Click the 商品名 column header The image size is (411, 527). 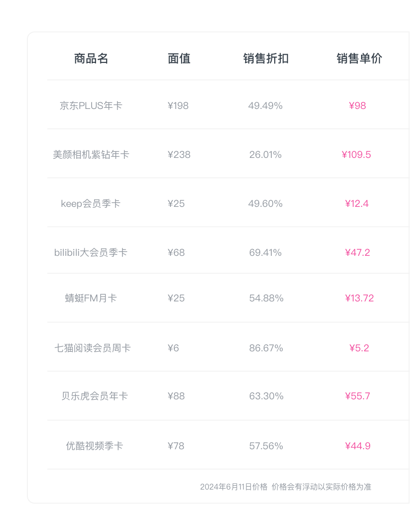(x=91, y=59)
